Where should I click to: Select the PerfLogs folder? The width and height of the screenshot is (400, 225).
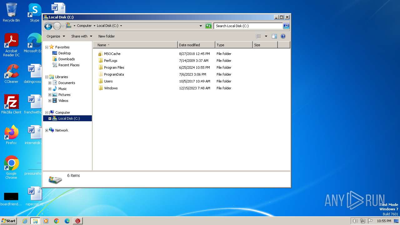click(111, 61)
